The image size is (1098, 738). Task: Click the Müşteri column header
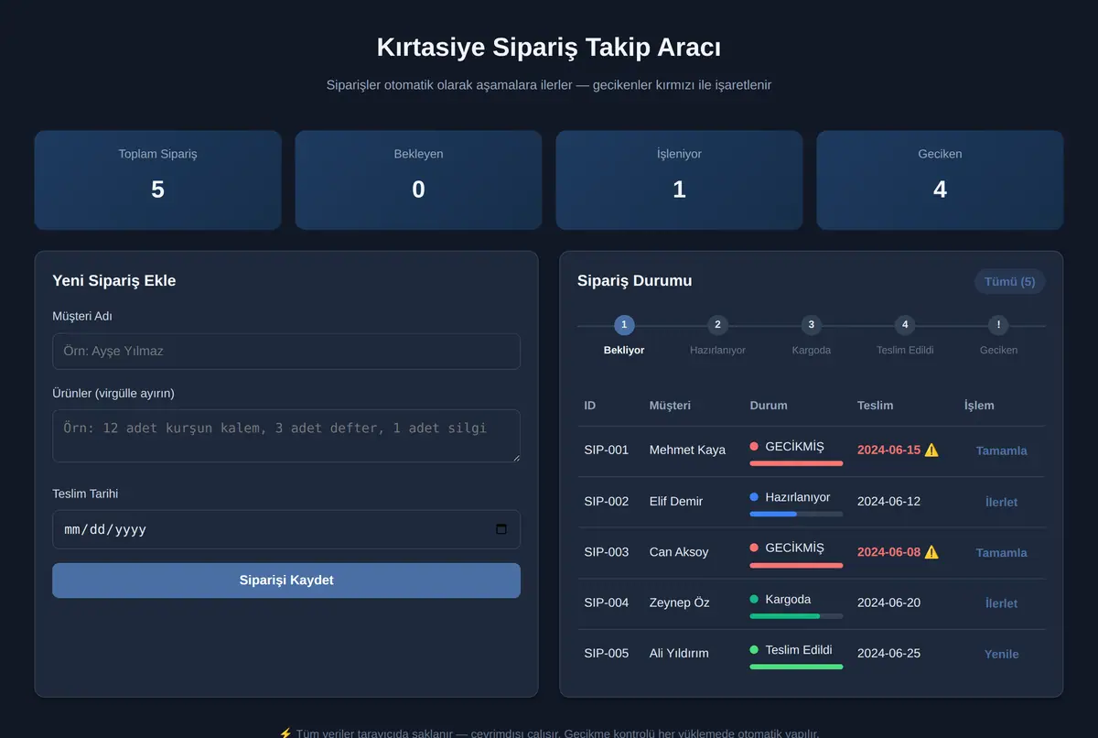pos(670,405)
